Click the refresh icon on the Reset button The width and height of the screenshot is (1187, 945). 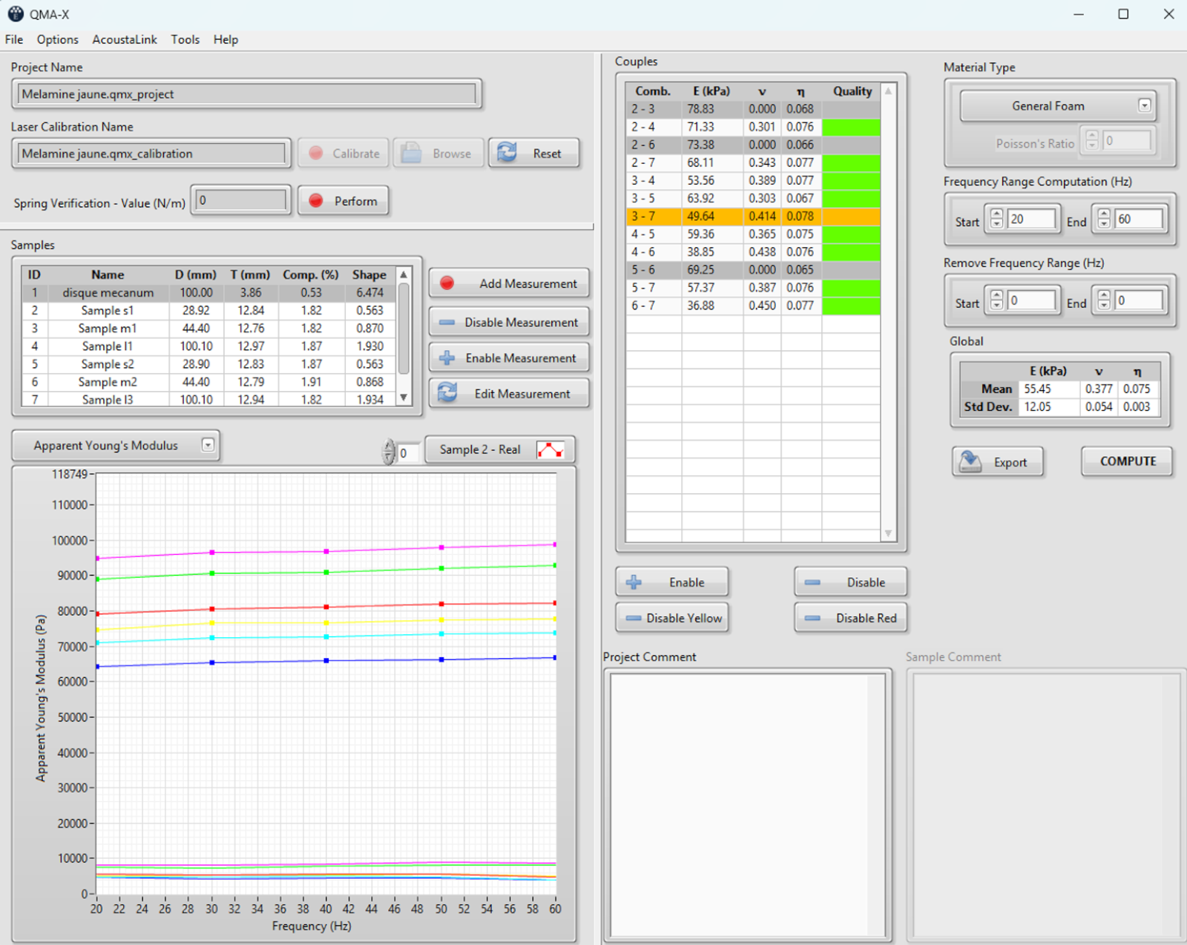(x=507, y=153)
